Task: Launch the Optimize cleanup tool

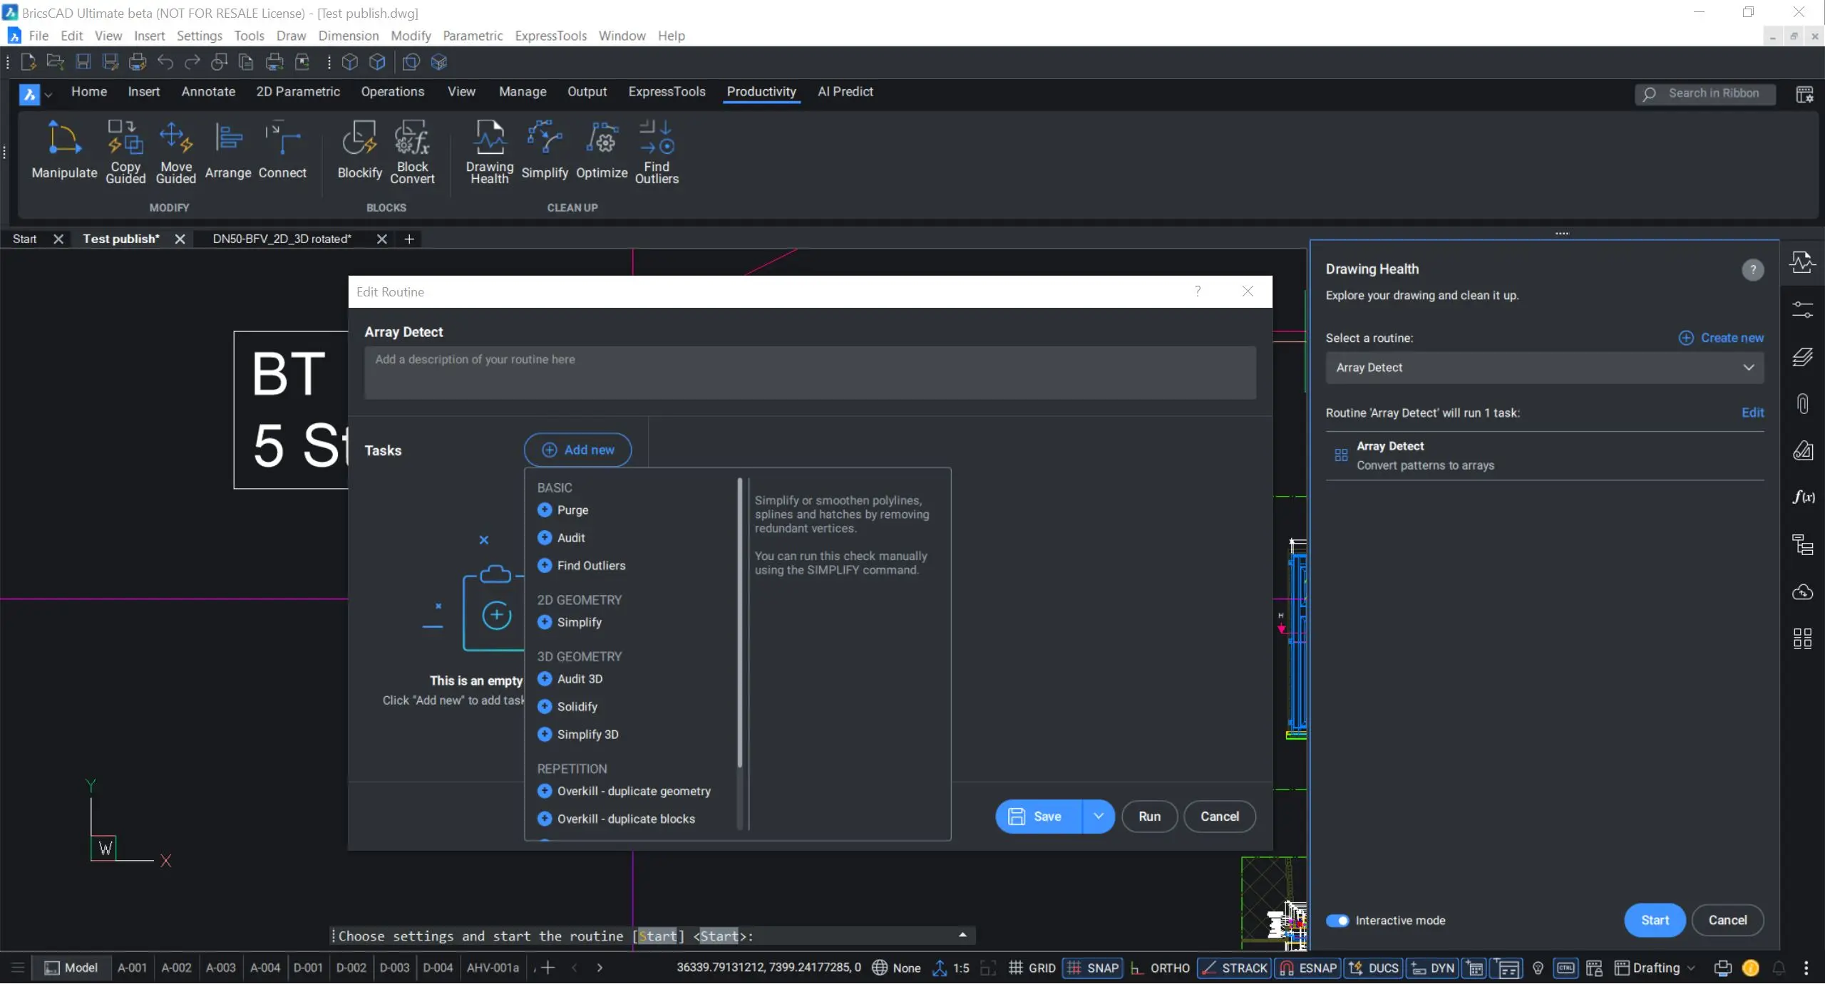Action: pos(602,150)
